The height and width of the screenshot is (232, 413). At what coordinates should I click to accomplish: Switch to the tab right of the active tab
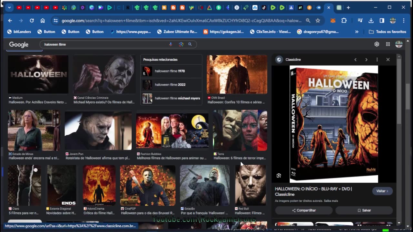click(x=339, y=7)
